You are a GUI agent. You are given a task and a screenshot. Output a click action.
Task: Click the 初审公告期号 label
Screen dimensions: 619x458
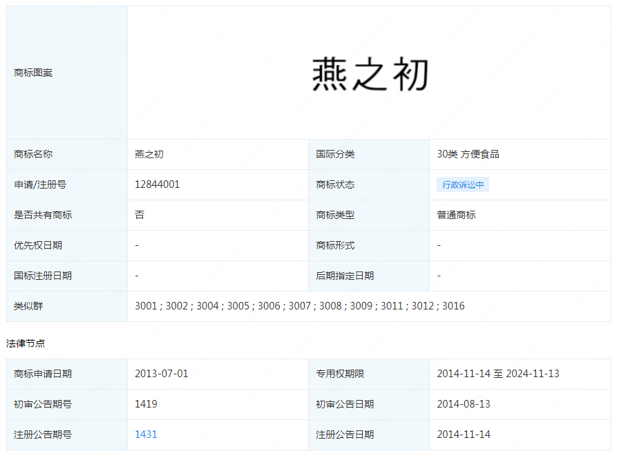pyautogui.click(x=43, y=404)
